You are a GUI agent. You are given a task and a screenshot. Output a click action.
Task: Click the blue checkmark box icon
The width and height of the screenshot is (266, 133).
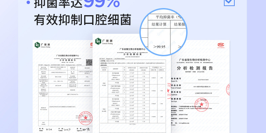coord(229,2)
